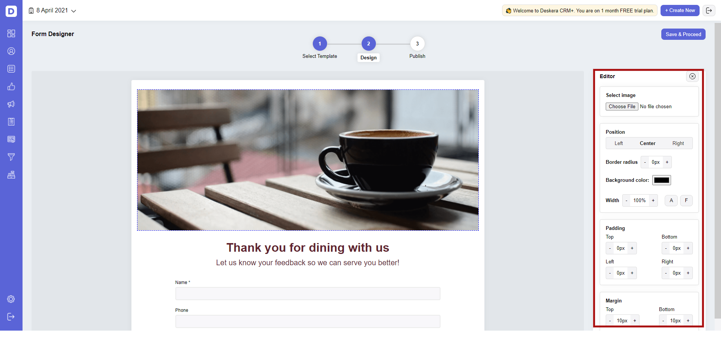721x343 pixels.
Task: Open the 8 April 2021 date dropdown
Action: pyautogui.click(x=53, y=11)
